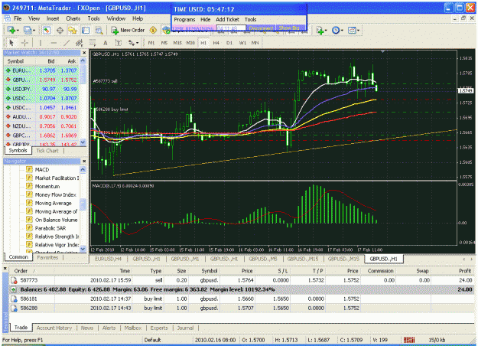Switch chart to W1 timeframe
The width and height of the screenshot is (478, 346).
[x=242, y=43]
